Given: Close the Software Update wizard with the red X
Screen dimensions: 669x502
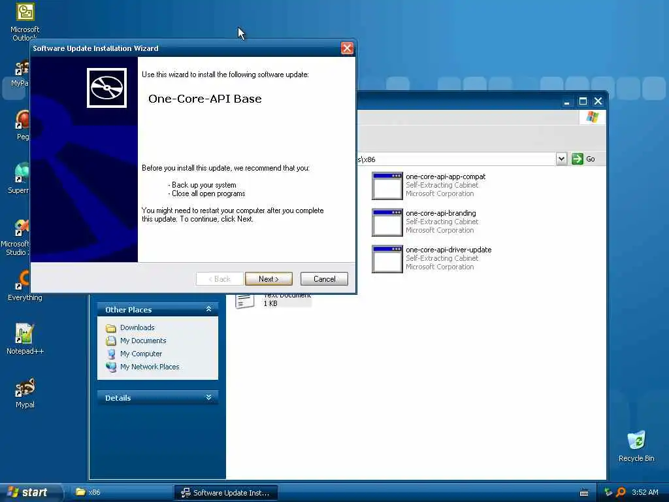Looking at the screenshot, I should (347, 48).
